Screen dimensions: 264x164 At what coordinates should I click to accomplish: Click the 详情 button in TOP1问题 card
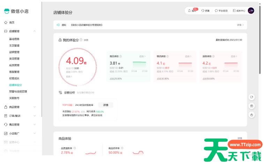click(105, 105)
